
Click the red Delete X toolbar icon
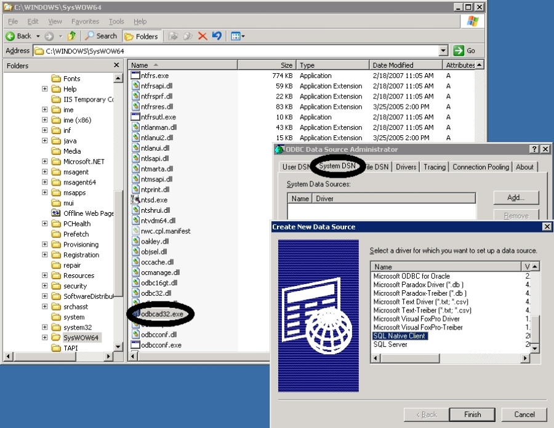pos(203,36)
